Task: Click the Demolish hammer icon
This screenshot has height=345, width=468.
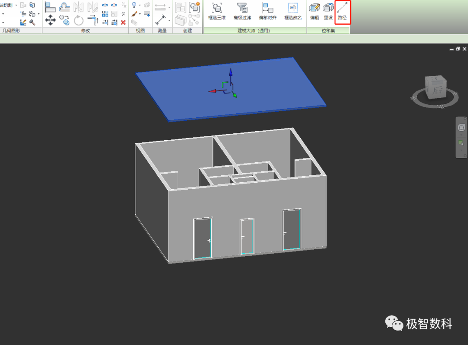Action: tap(32, 23)
